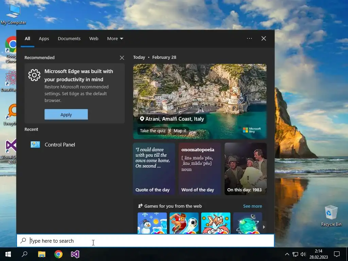Click the Microsoft Edge productivity headline
The image size is (348, 261).
(79, 75)
